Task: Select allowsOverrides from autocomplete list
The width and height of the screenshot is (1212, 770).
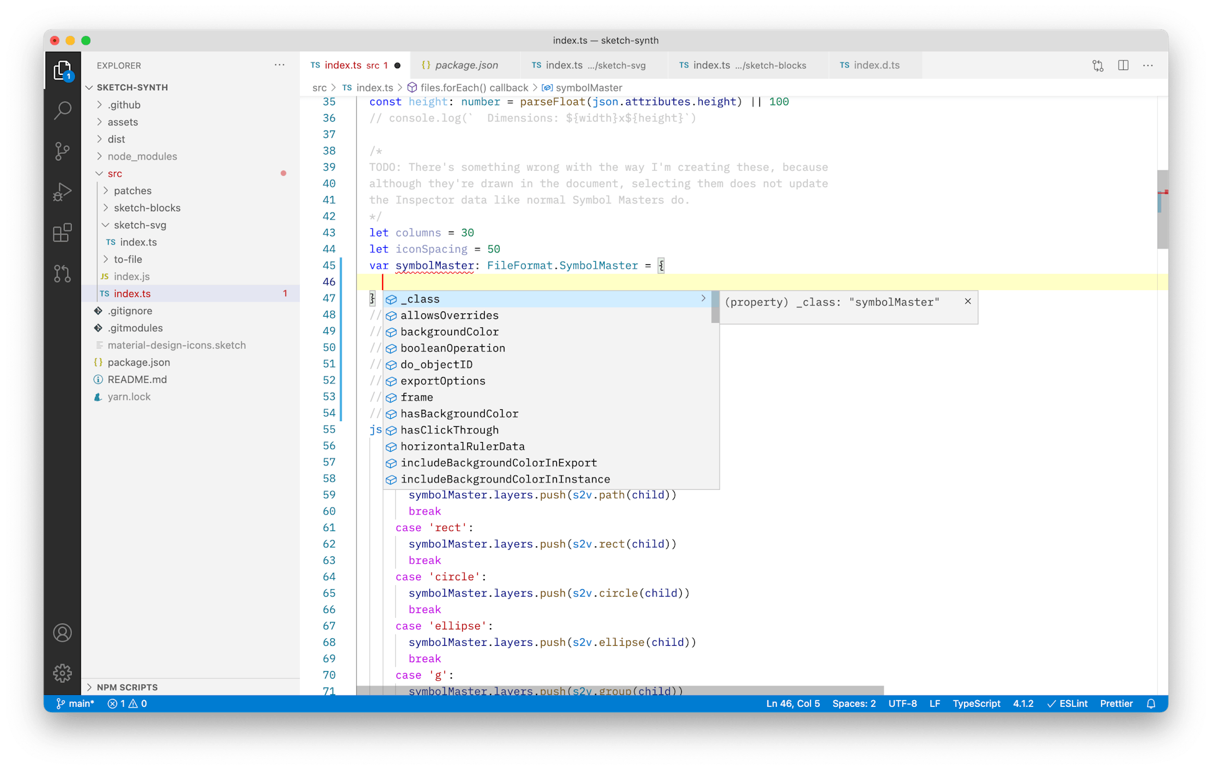Action: point(449,315)
